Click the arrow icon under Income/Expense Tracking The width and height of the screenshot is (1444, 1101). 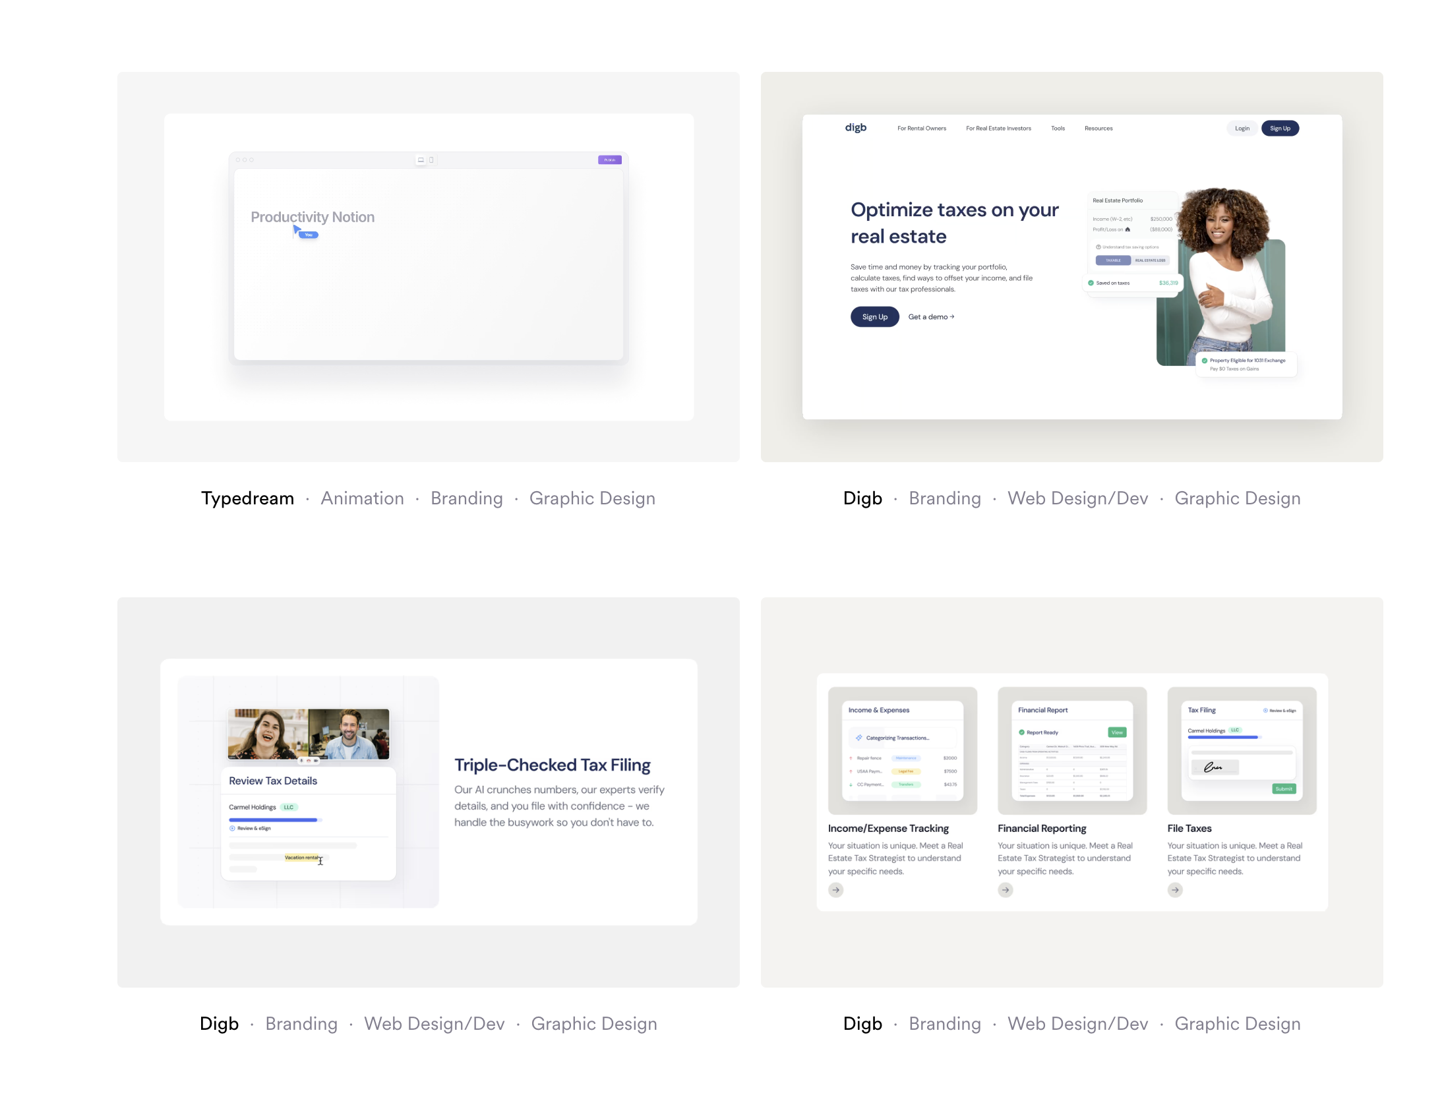pos(835,890)
